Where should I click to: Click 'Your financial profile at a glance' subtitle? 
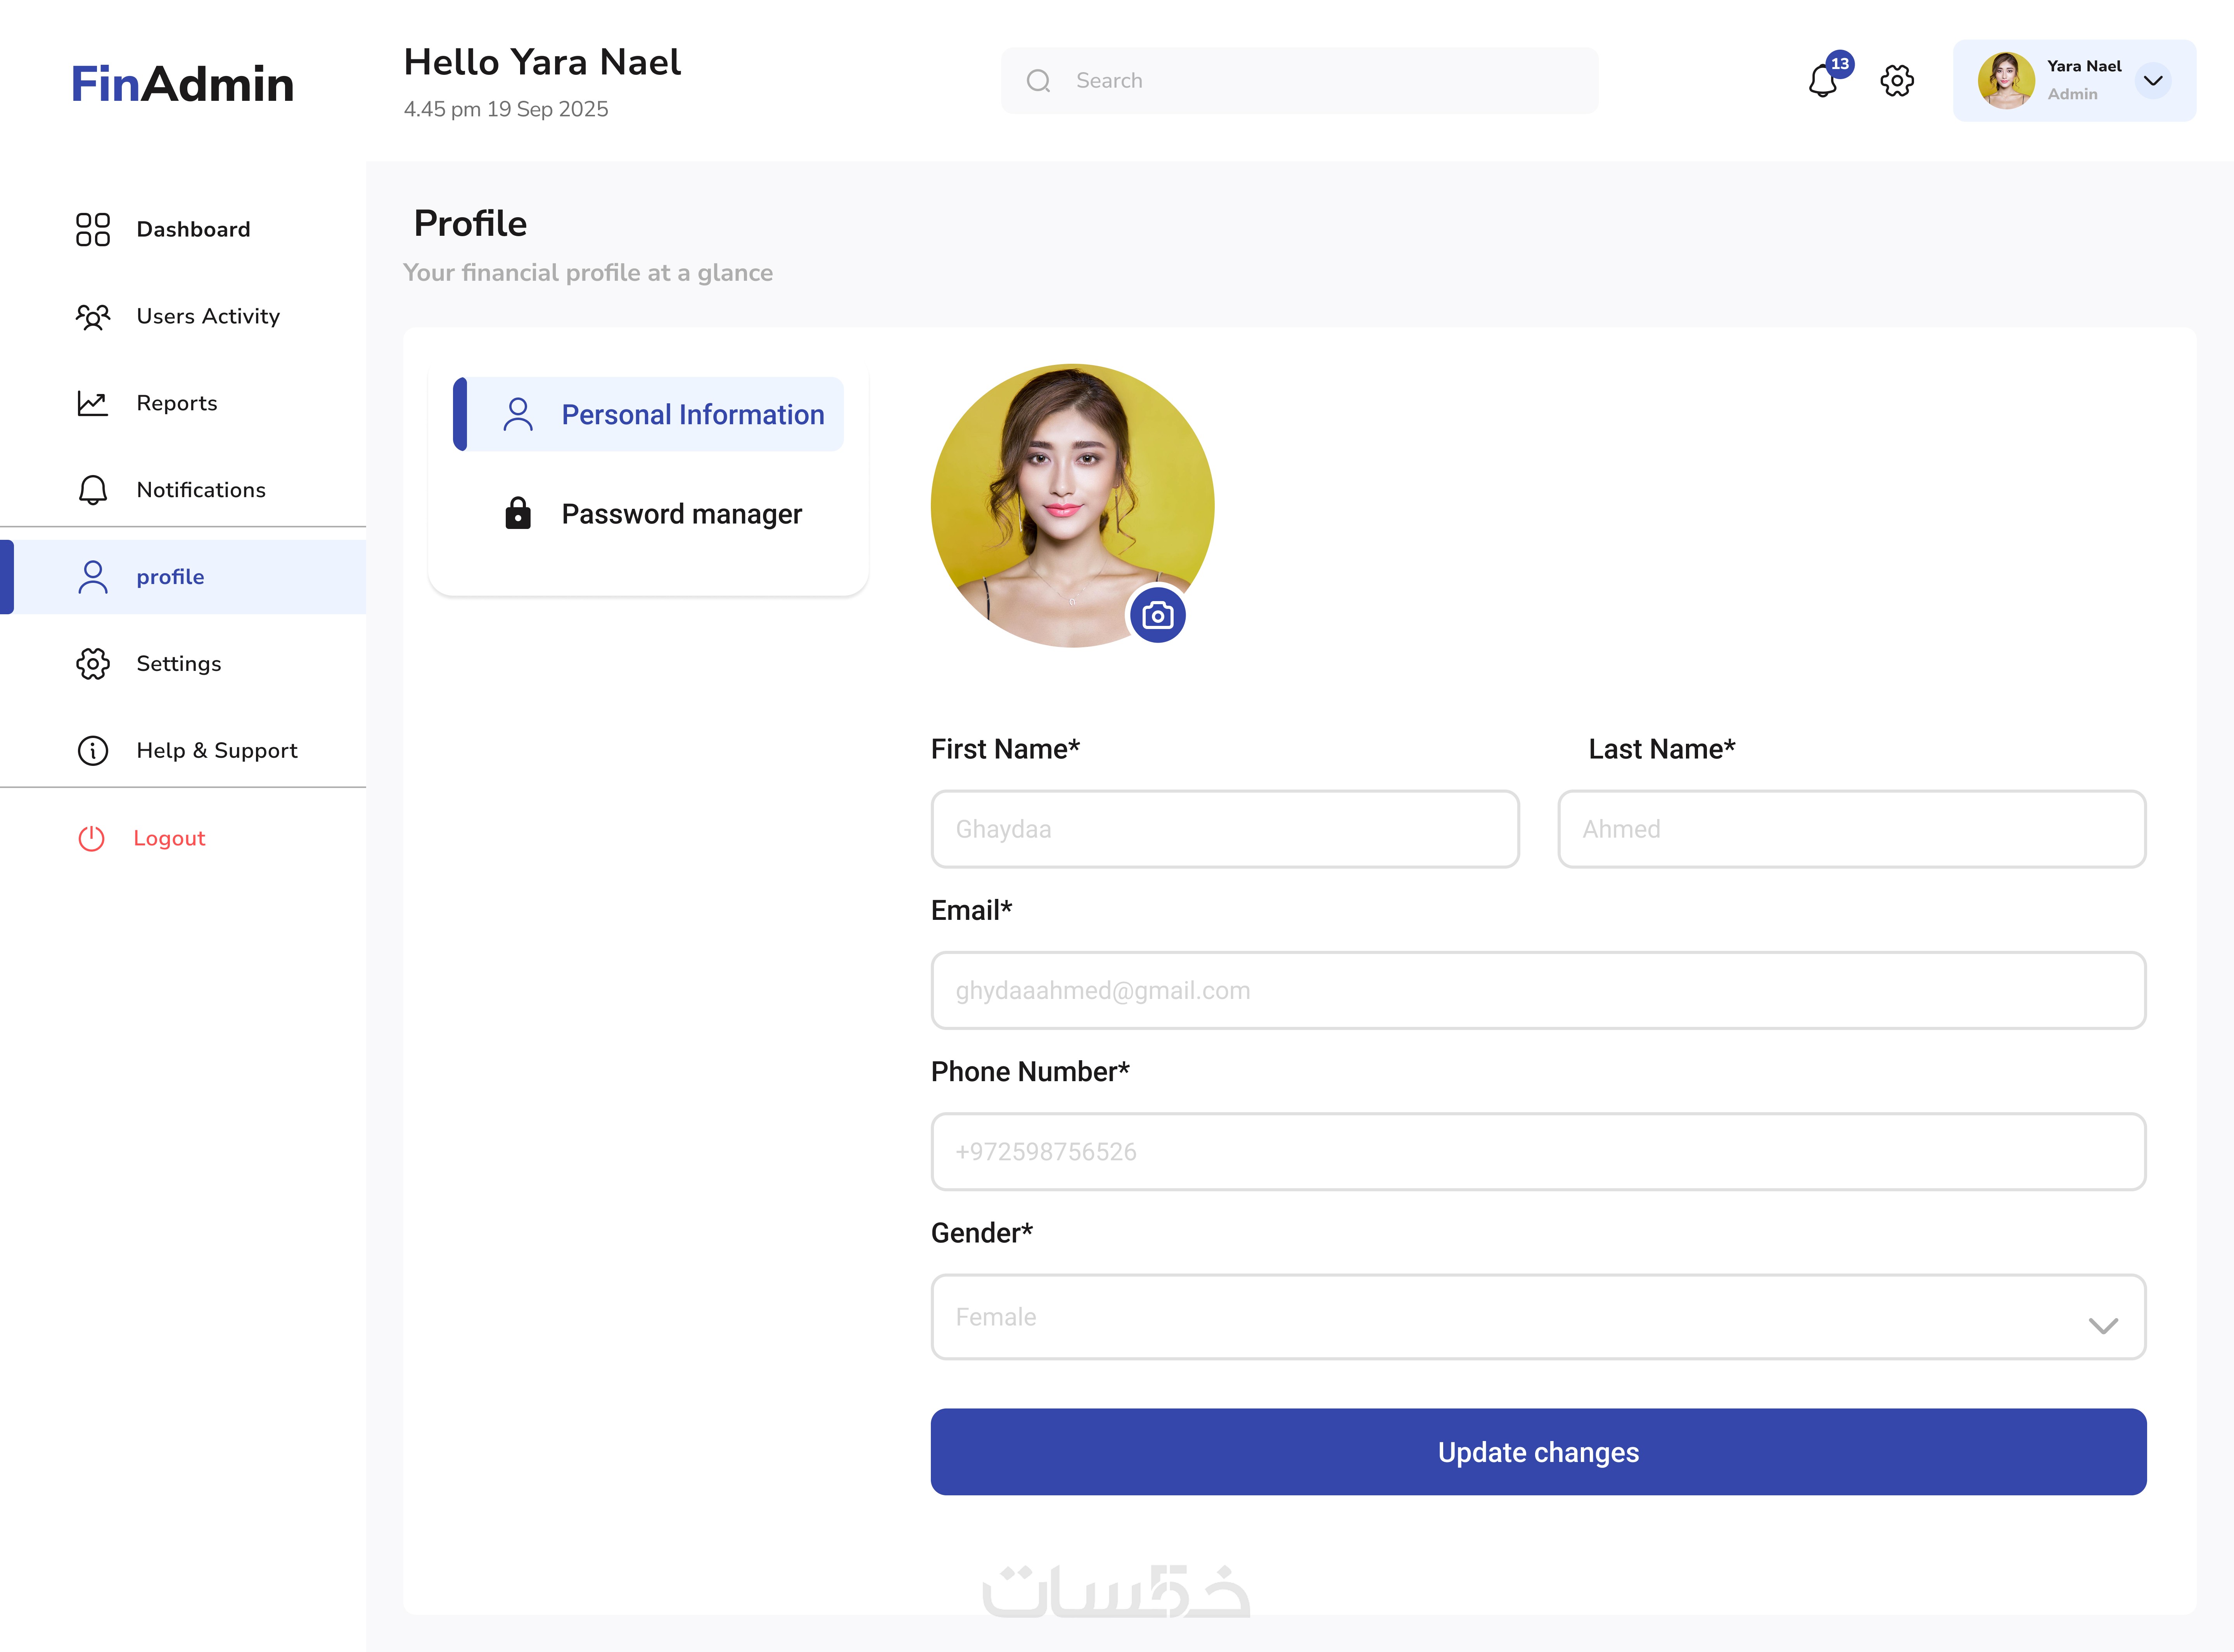click(588, 273)
